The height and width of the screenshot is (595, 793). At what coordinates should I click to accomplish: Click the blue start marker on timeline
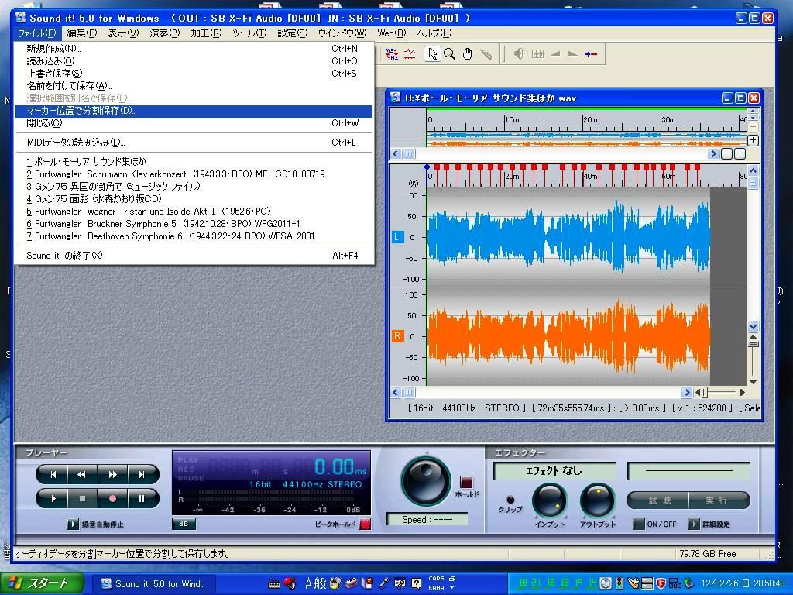click(x=427, y=167)
